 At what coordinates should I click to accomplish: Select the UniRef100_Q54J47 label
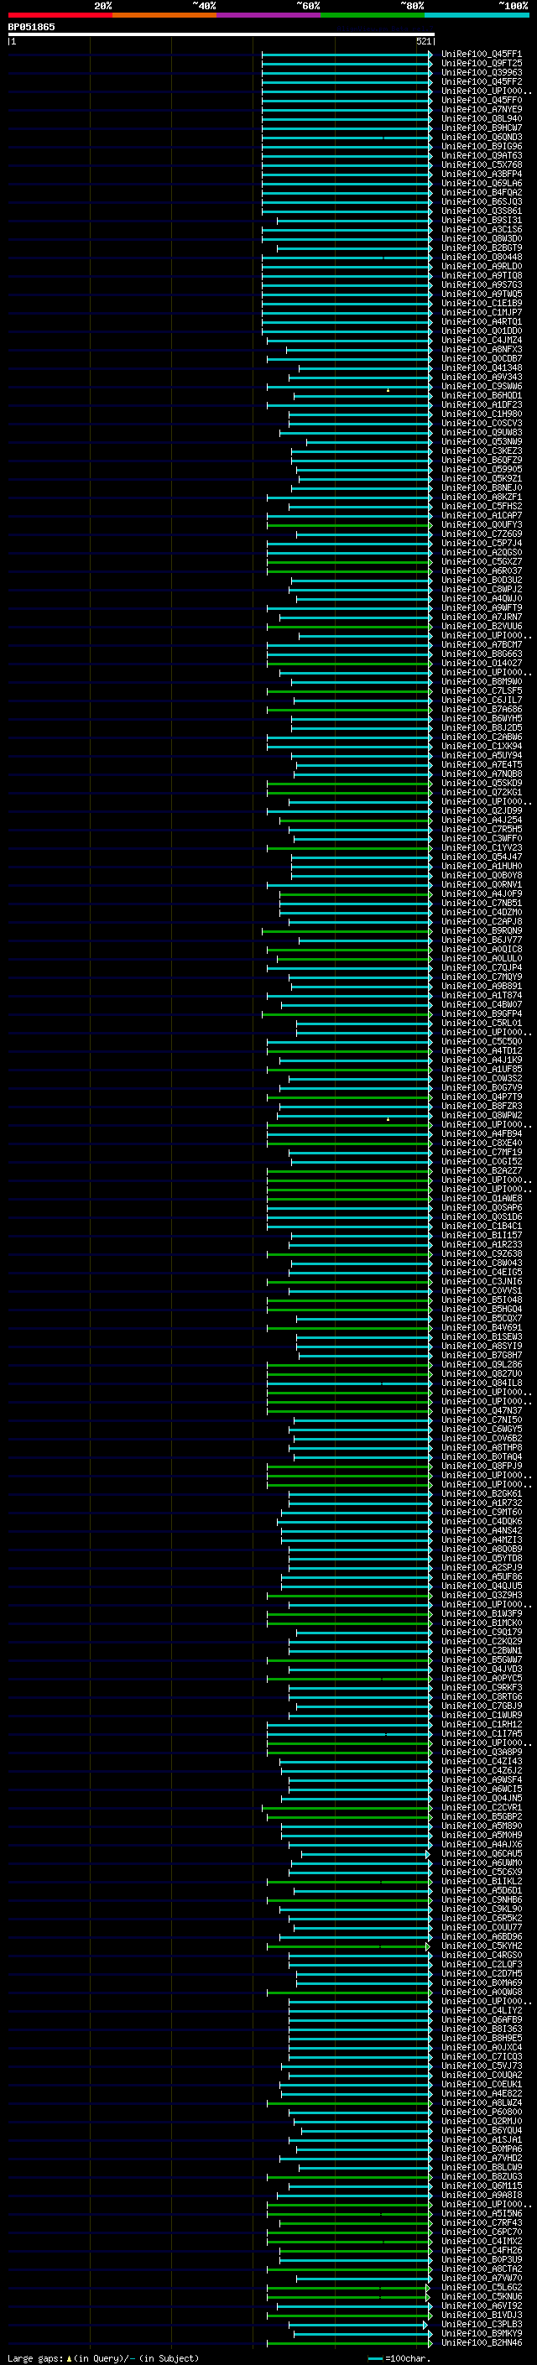(x=481, y=857)
